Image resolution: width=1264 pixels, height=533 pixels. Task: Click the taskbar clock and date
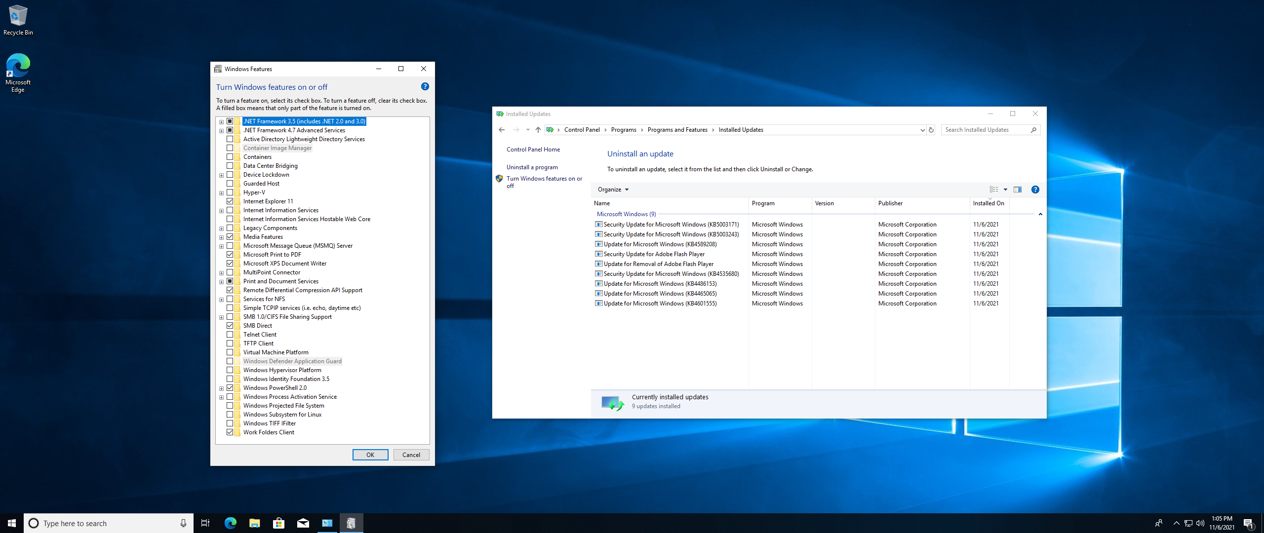(1222, 523)
